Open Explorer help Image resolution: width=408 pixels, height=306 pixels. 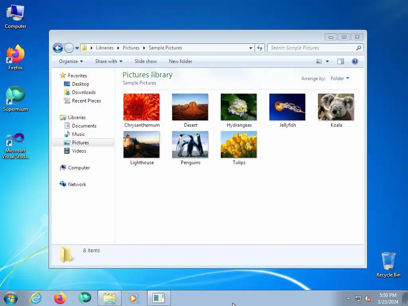click(x=355, y=61)
